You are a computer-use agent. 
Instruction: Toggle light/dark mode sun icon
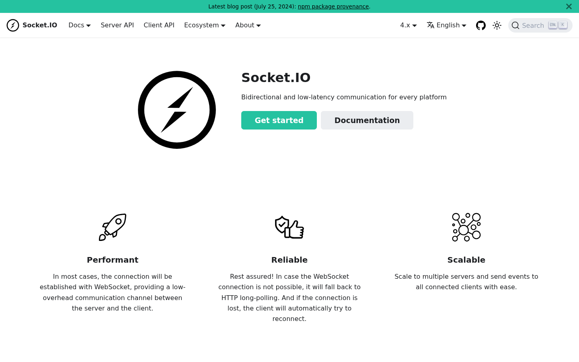497,25
